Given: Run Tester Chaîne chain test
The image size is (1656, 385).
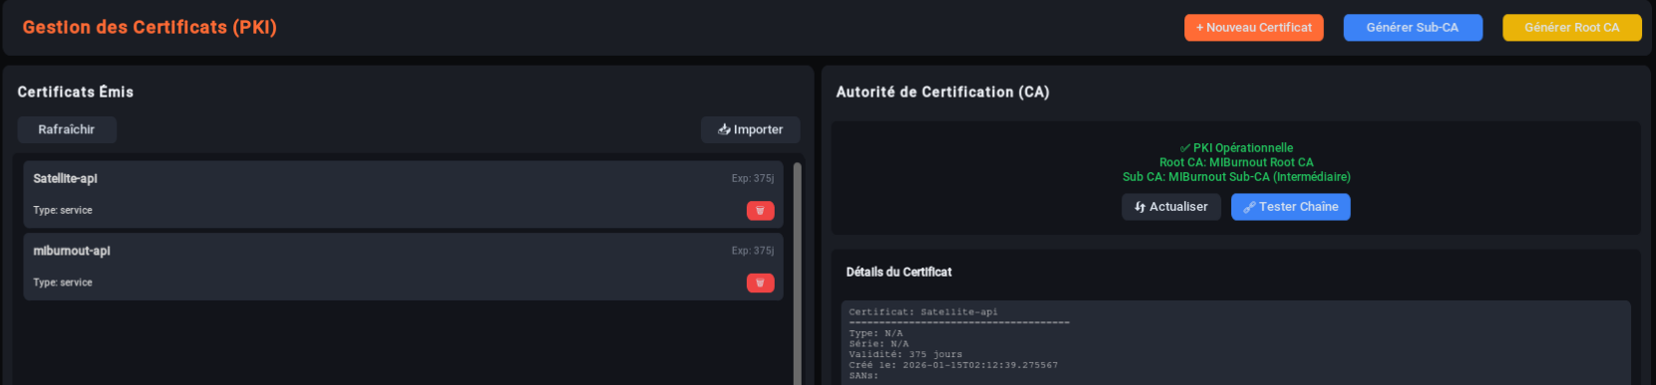Looking at the screenshot, I should click(x=1290, y=207).
